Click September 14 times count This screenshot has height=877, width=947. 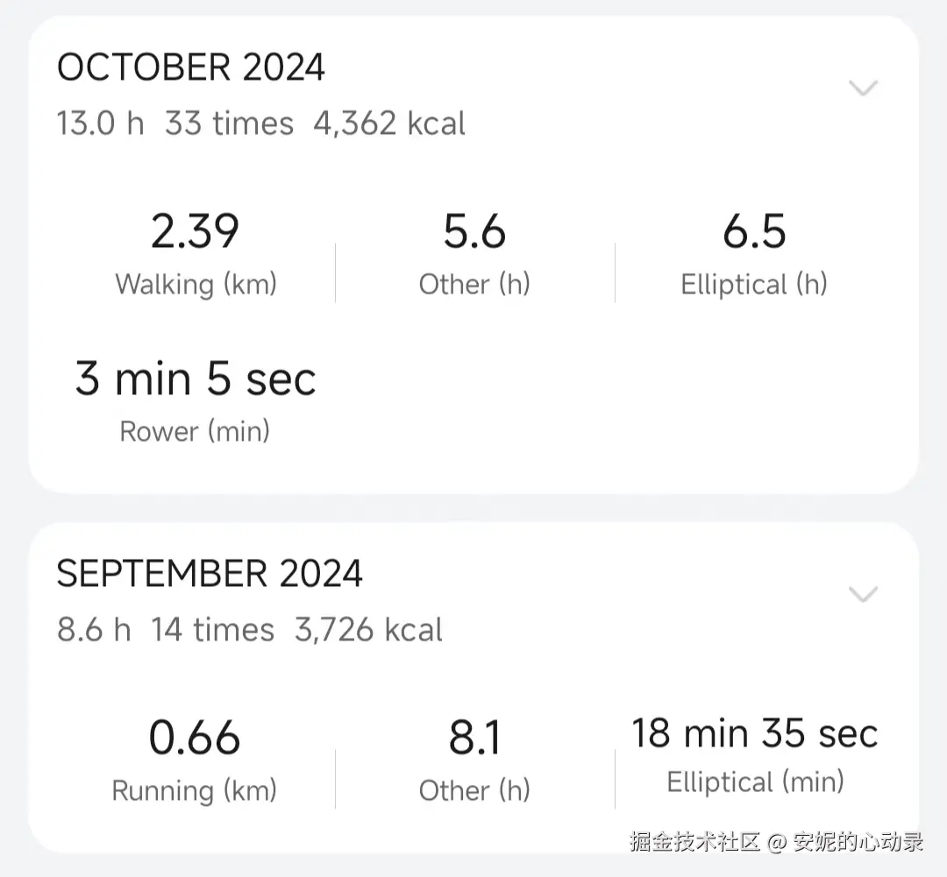pos(212,630)
